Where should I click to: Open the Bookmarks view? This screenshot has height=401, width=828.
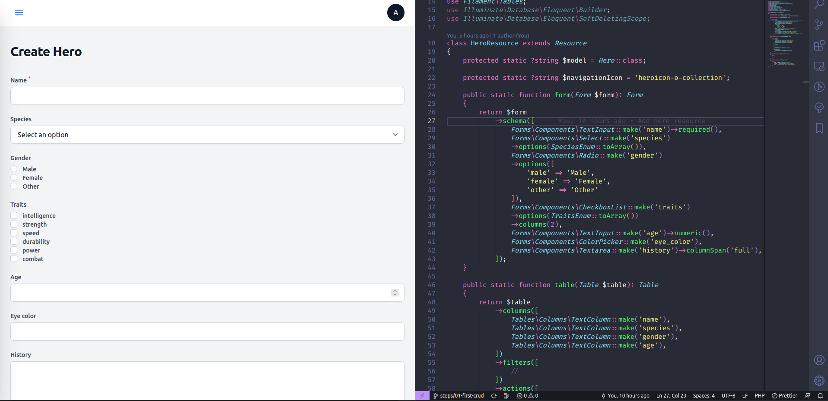pos(819,128)
